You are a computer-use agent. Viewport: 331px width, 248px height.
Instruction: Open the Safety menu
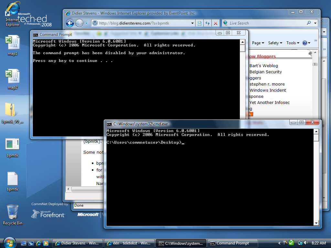(x=275, y=43)
